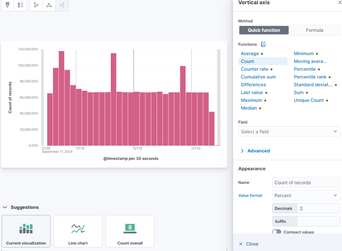Open the Select a field dropdown

[289, 131]
